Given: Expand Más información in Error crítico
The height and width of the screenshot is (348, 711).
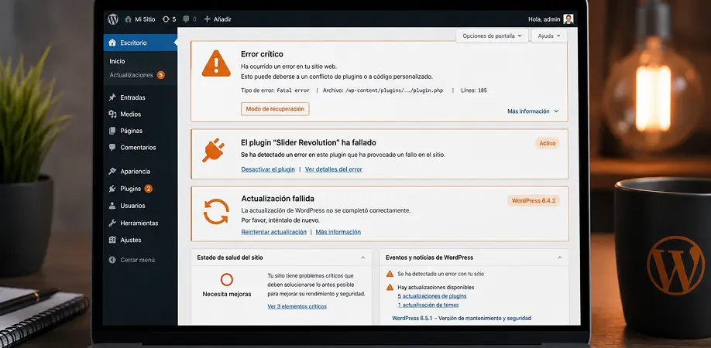Looking at the screenshot, I should (x=533, y=111).
